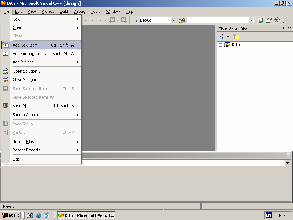
Task: Click the EN language indicator in tray
Action: pos(268,215)
